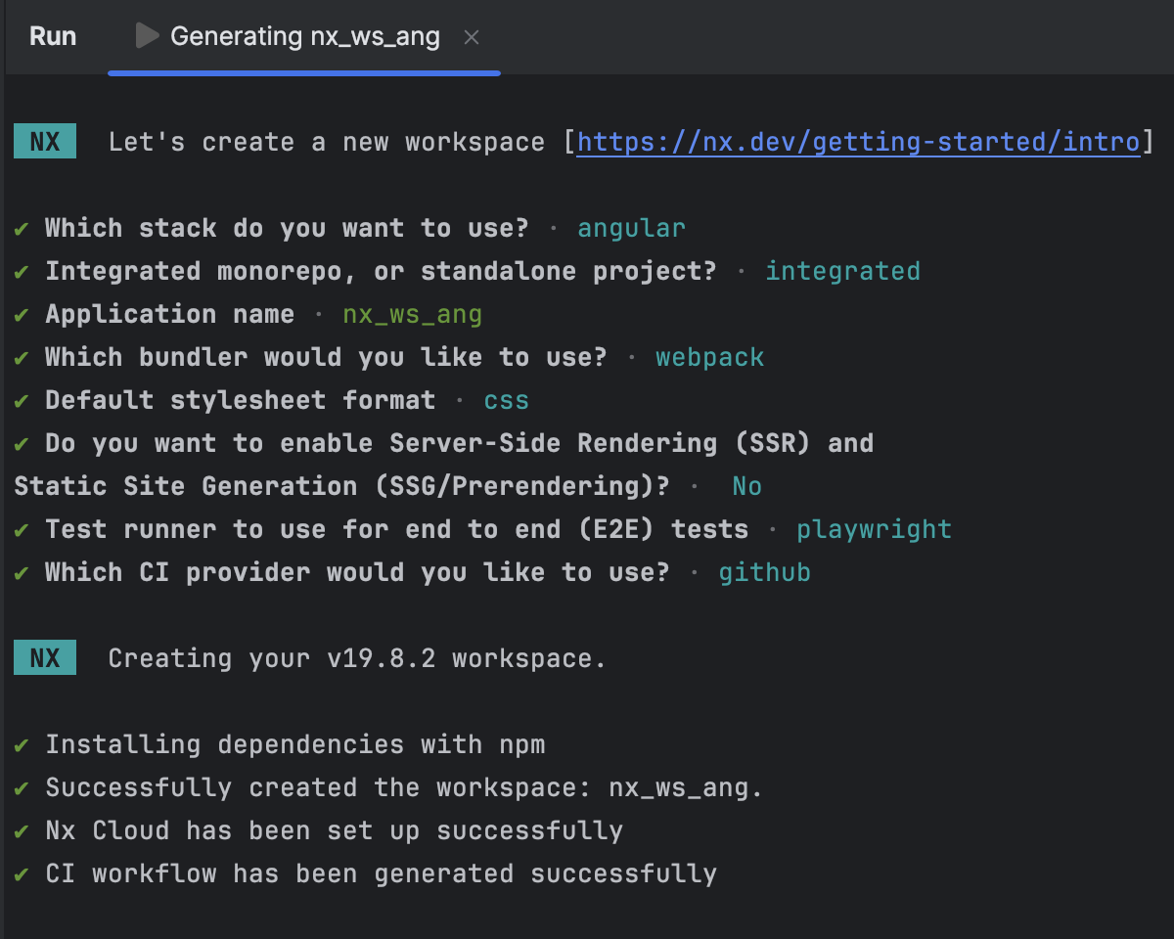The image size is (1174, 939).
Task: Click the first NX badge icon
Action: click(44, 142)
